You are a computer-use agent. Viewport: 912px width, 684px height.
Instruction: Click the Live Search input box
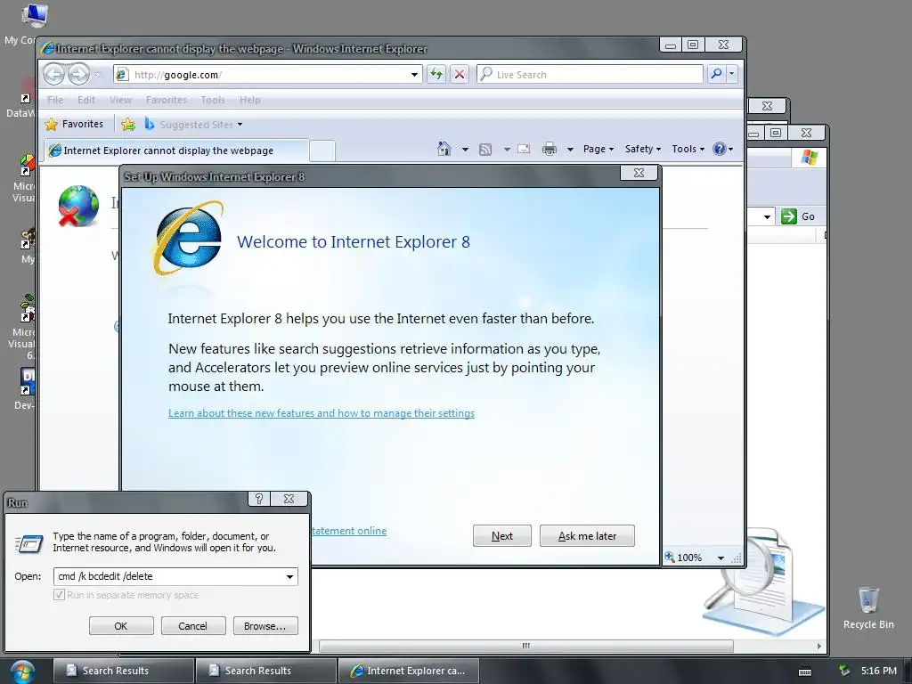coord(590,75)
